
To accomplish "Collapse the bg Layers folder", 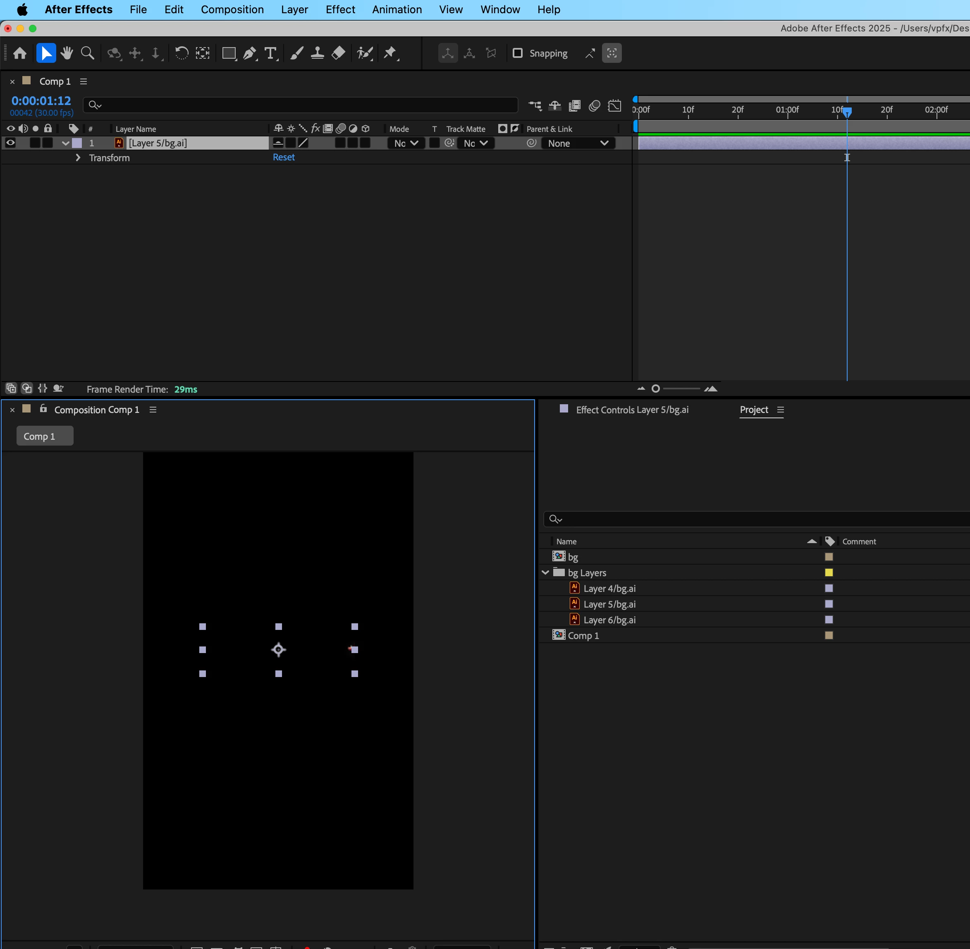I will click(x=545, y=573).
